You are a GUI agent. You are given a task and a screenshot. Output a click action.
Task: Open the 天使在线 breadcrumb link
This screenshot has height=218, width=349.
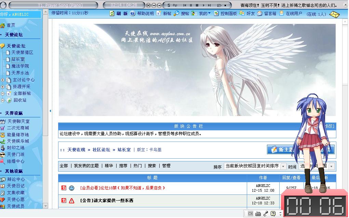[x=76, y=150]
